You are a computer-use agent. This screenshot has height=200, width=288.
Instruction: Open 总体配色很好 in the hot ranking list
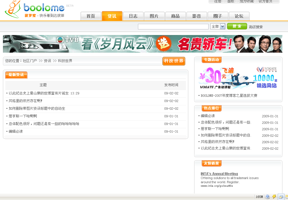pyautogui.click(x=226, y=122)
